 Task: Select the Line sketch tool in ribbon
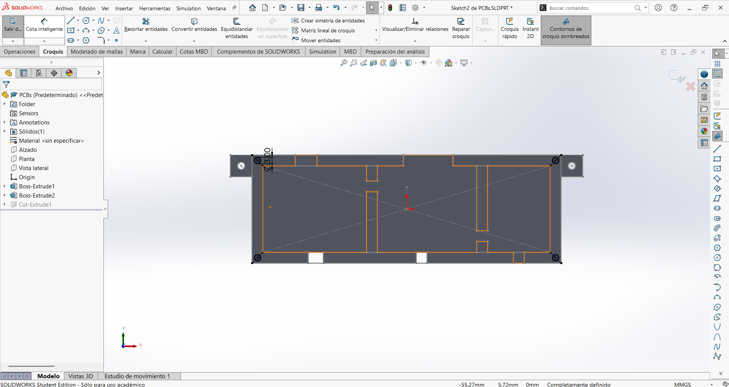click(x=71, y=21)
